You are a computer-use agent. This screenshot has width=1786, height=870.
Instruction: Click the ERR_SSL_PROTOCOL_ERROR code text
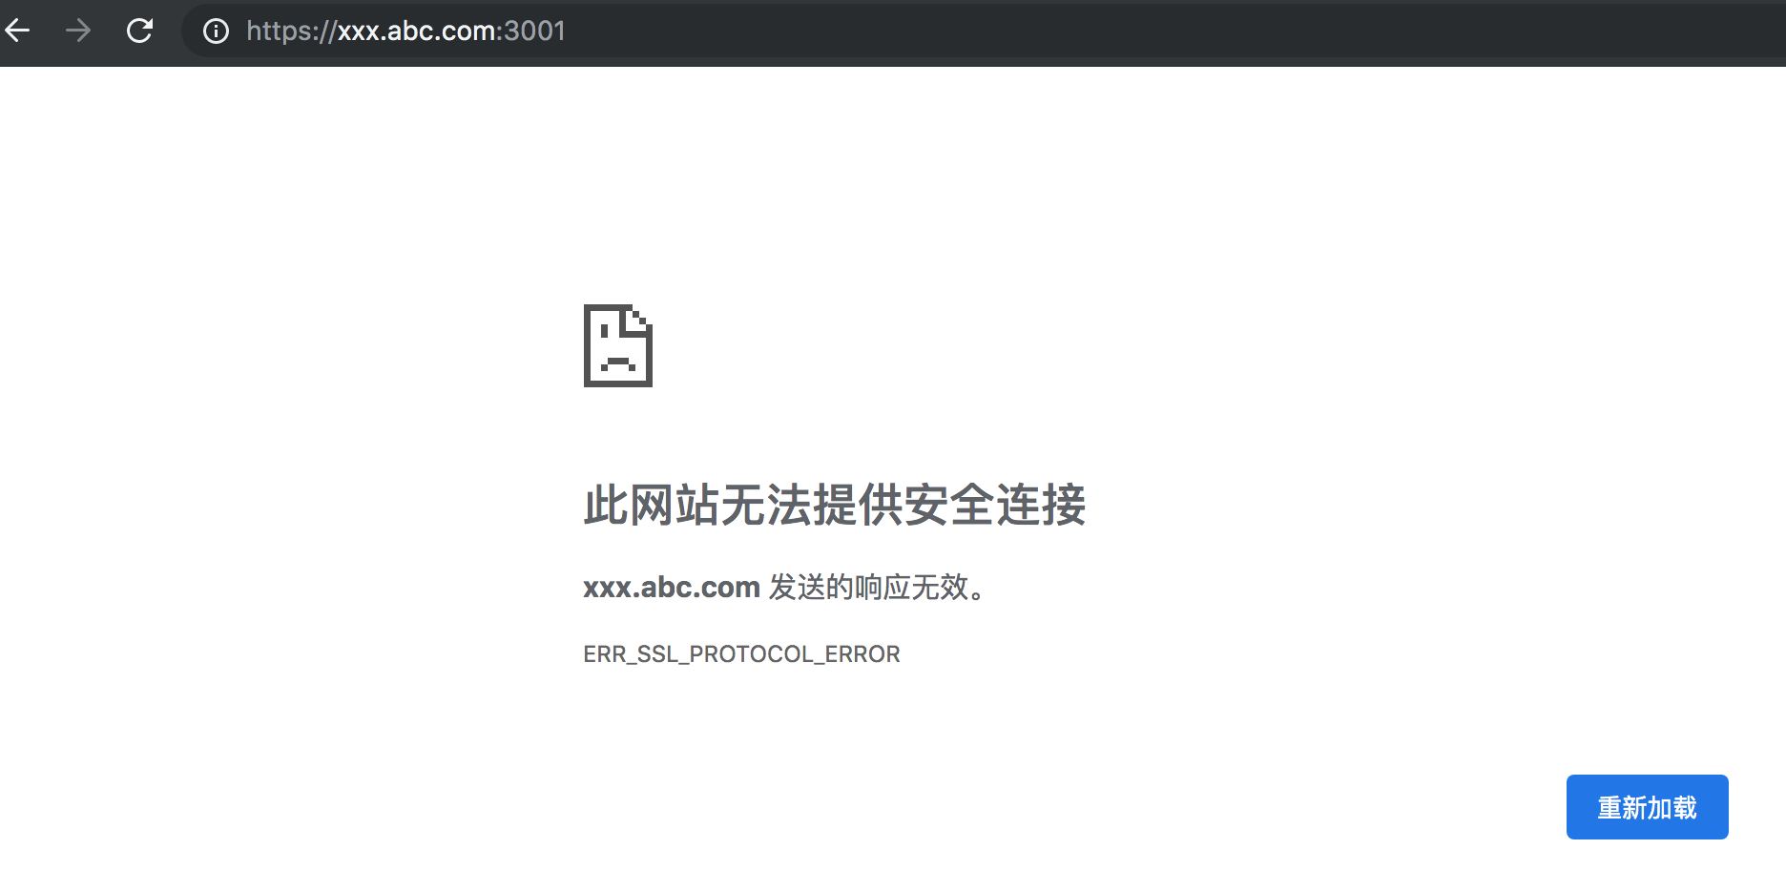(741, 654)
